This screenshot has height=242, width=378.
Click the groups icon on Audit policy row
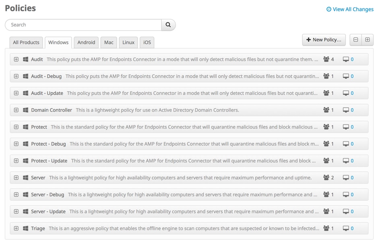point(326,59)
